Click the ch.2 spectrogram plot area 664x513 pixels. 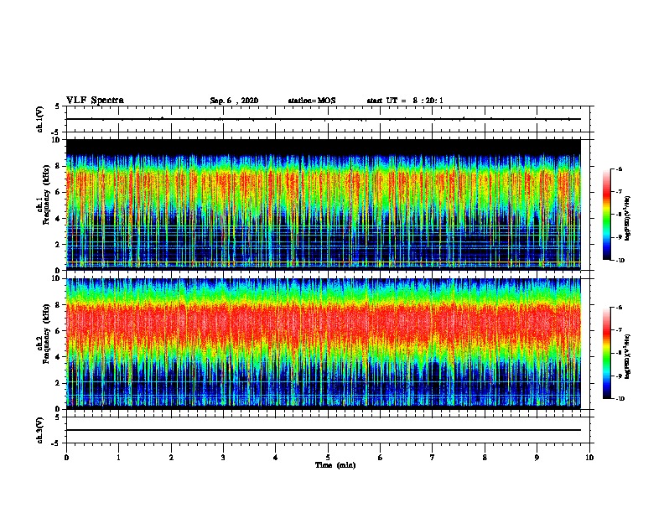coord(324,344)
